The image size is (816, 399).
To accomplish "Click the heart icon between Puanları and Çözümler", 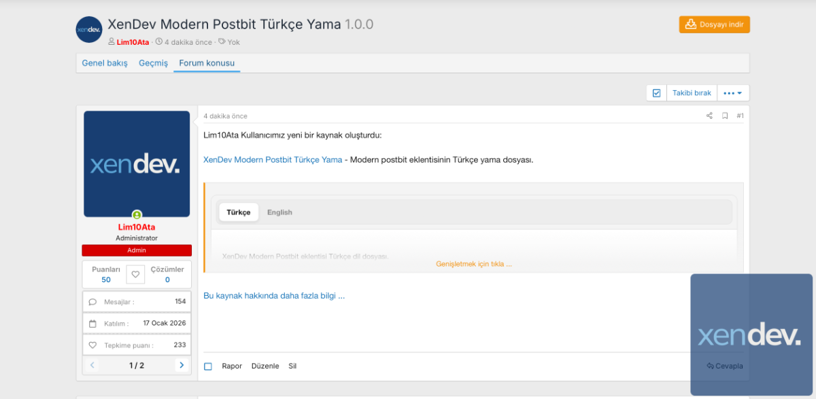I will coord(135,274).
